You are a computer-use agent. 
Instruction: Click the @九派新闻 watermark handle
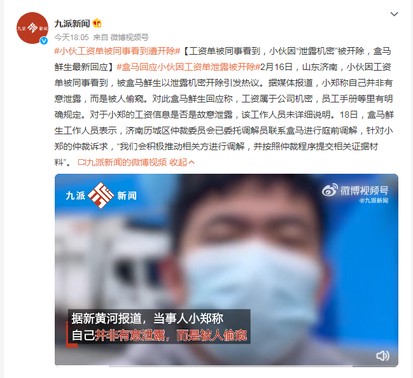coord(374,200)
